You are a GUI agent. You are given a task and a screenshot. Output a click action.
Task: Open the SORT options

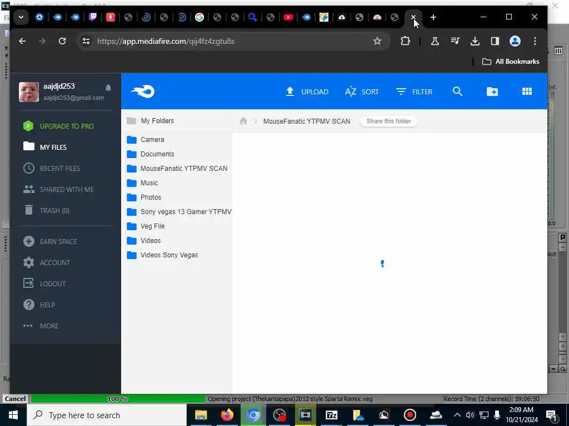point(362,92)
